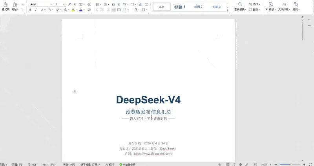Image resolution: width=314 pixels, height=166 pixels.
Task: Apply the blue font color
Action: point(81,9)
